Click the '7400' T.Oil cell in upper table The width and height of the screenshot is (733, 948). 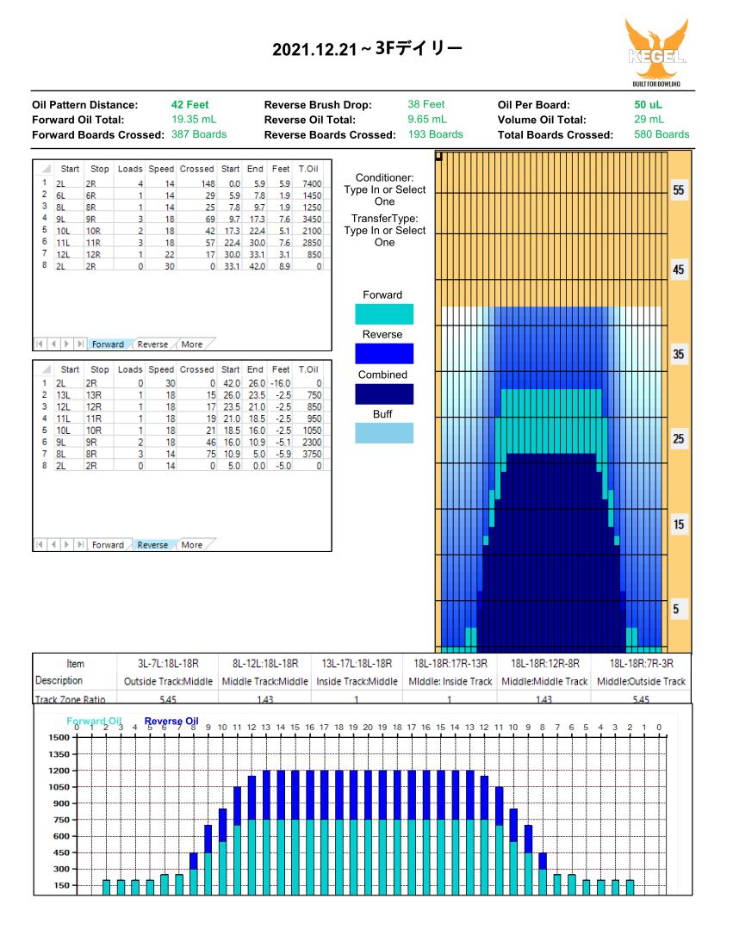tap(312, 183)
